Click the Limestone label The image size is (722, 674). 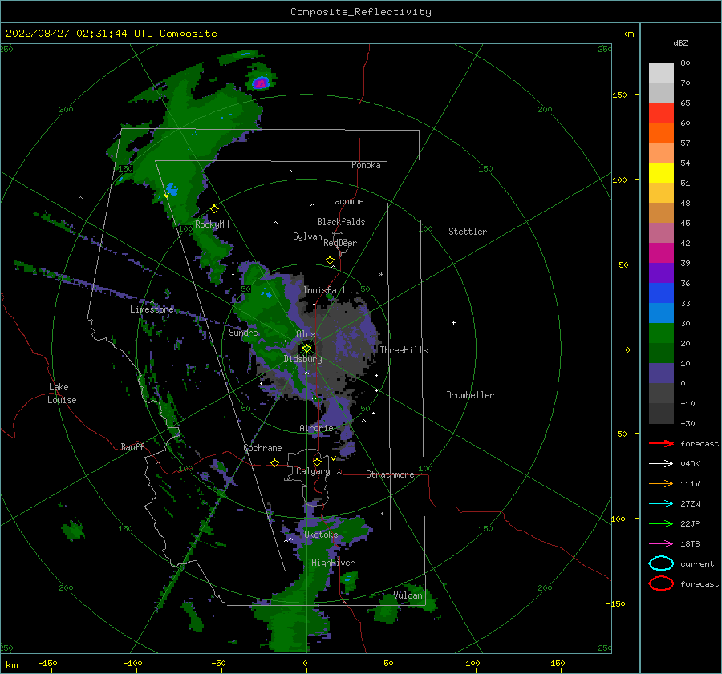click(152, 309)
